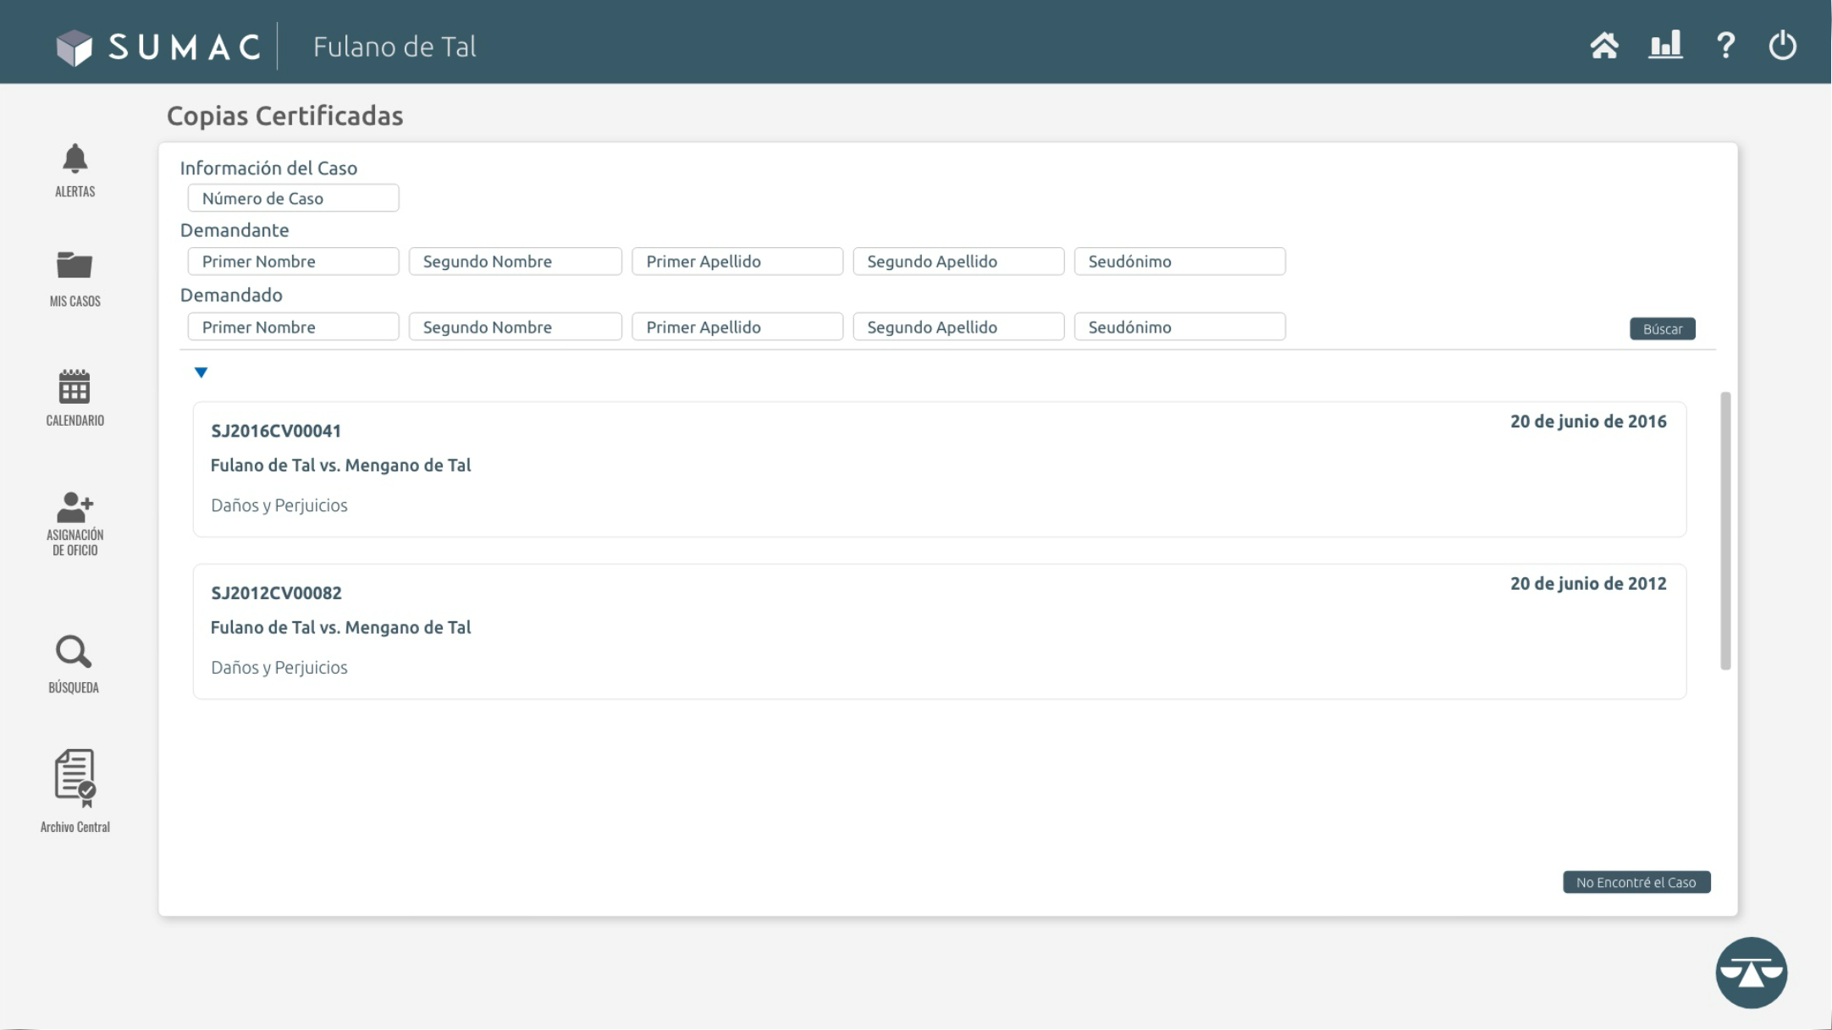Click the power logout icon
This screenshot has height=1030, width=1832.
(1783, 45)
